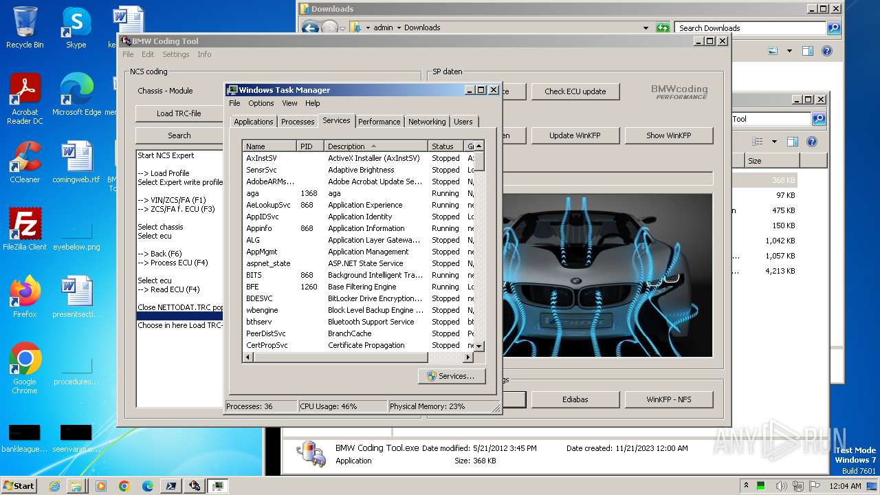Open the Recycle Bin desktop icon
The height and width of the screenshot is (495, 880).
(25, 27)
